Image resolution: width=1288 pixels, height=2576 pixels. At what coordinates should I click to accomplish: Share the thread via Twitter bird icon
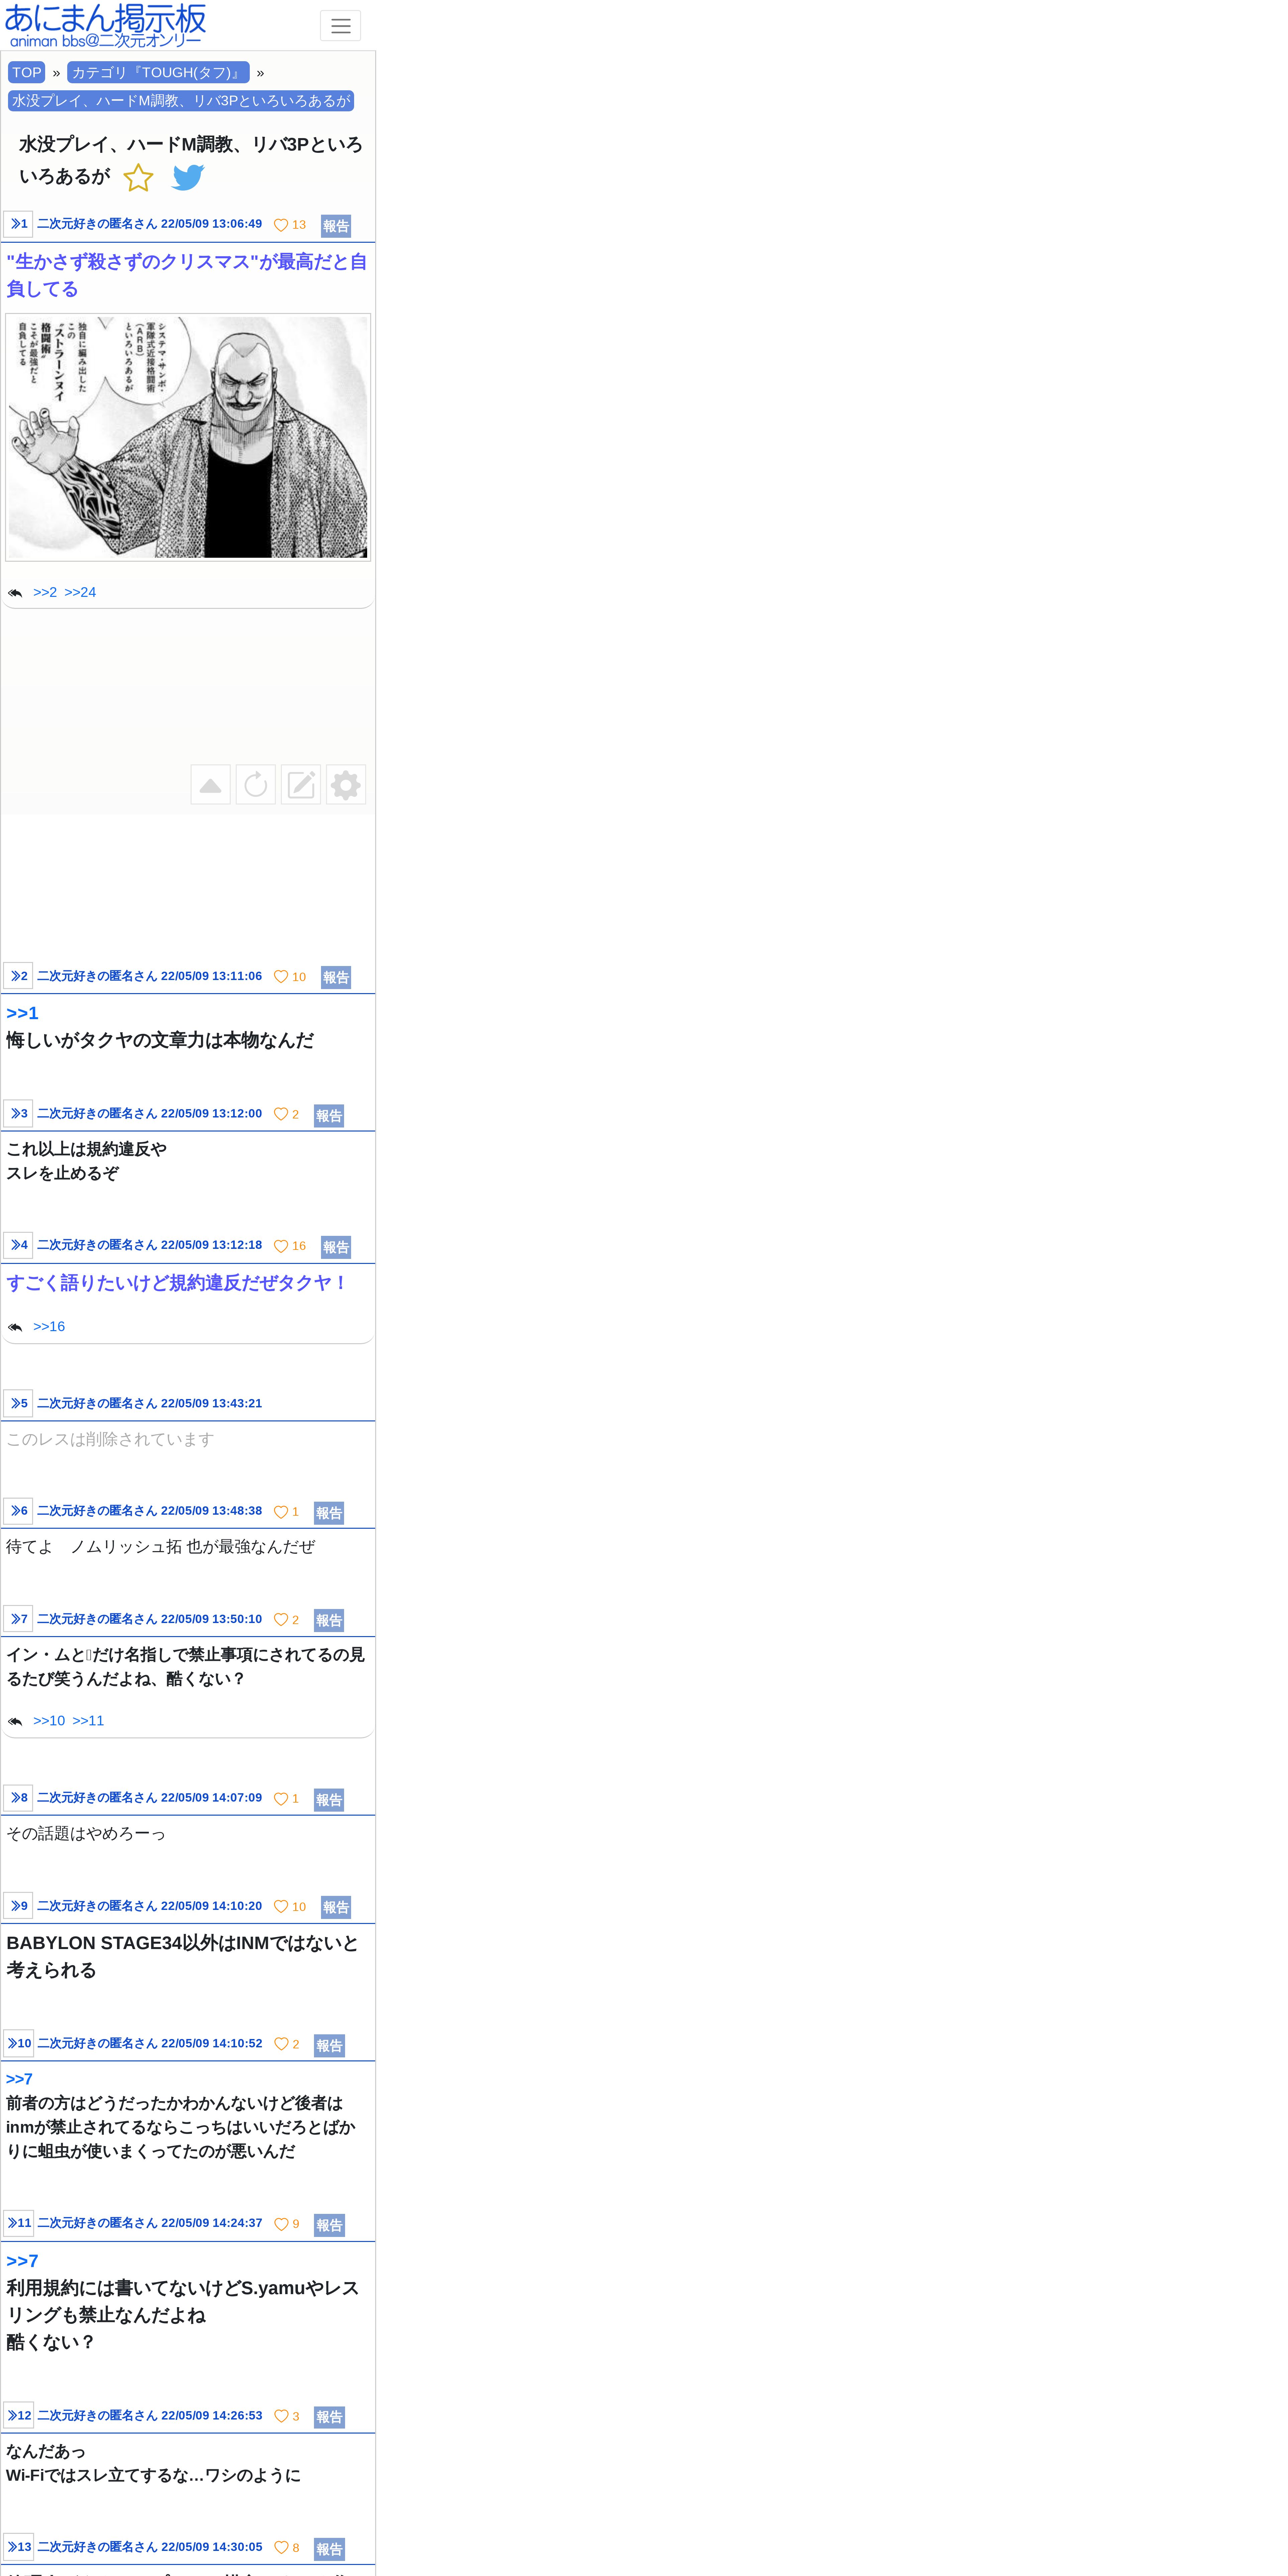pos(188,177)
